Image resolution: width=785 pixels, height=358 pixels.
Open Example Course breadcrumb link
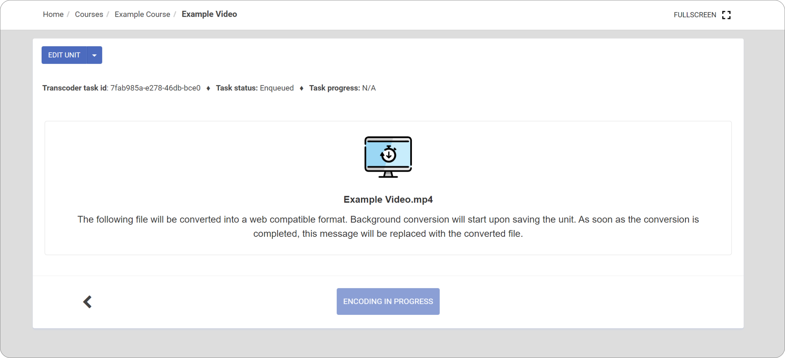142,14
